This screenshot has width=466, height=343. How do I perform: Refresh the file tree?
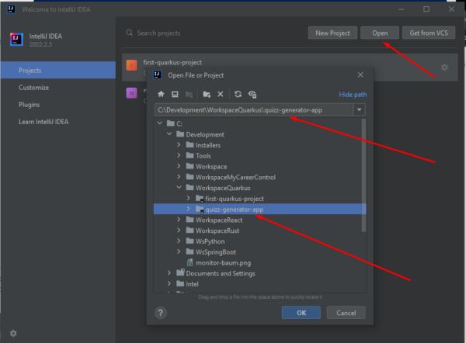coord(238,94)
